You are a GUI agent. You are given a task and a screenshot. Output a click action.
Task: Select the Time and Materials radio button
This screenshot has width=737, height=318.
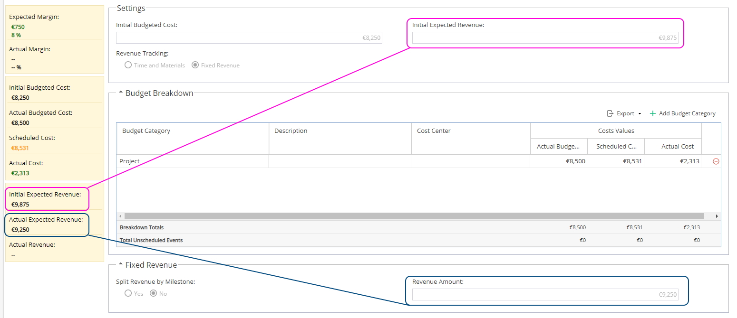(128, 65)
